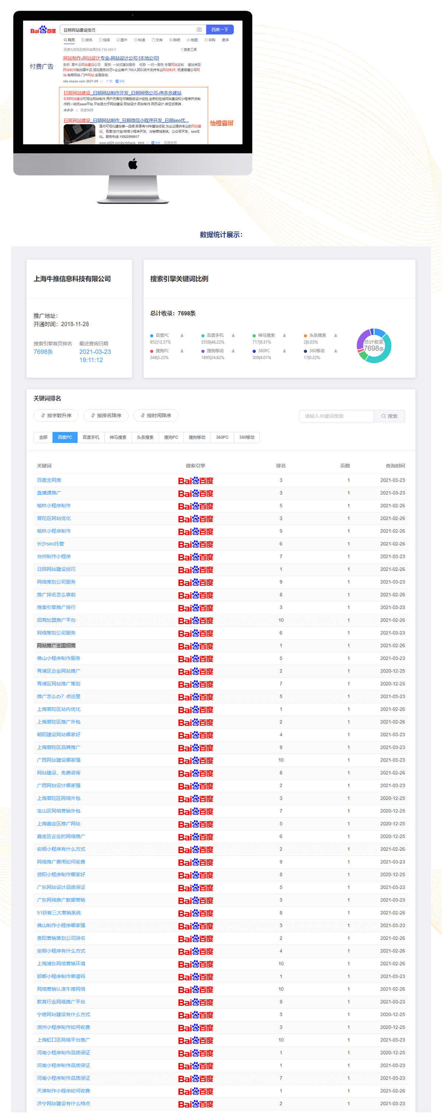
Task: Click the Baidu logo in the 济宁网站建设有什么特点 row
Action: tap(196, 1103)
